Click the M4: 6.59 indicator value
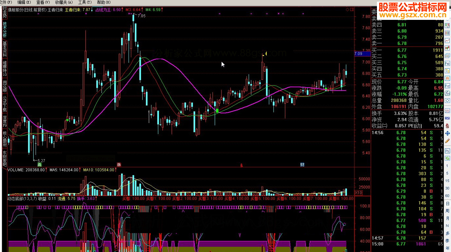 pyautogui.click(x=153, y=10)
